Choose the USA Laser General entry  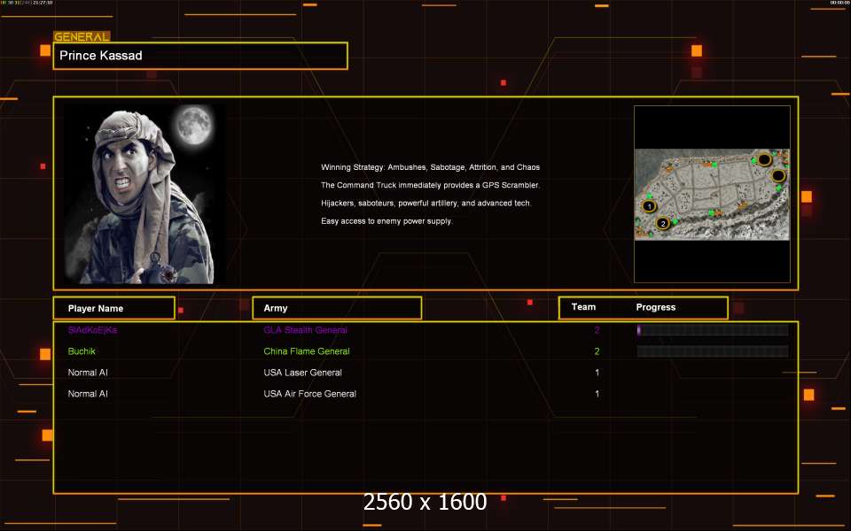click(302, 373)
